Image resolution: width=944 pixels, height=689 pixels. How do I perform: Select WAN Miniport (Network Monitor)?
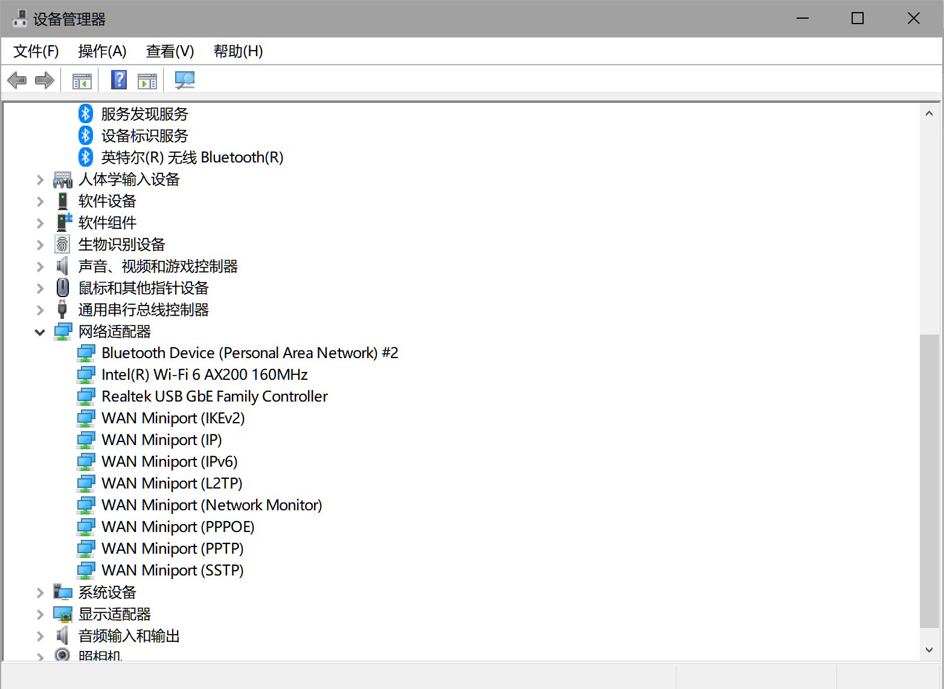[212, 505]
